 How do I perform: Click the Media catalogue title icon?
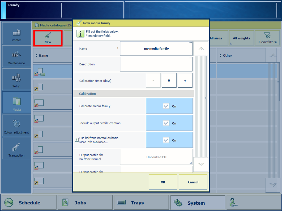pyautogui.click(x=36, y=25)
